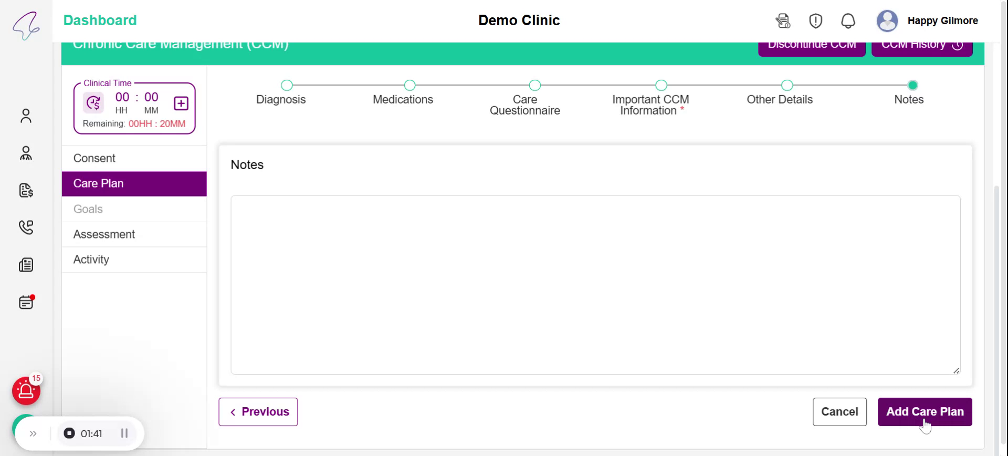Click the Add Care Plan button
1008x456 pixels.
coord(925,412)
